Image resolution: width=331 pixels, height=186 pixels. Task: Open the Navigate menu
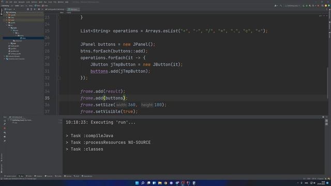coord(22,2)
